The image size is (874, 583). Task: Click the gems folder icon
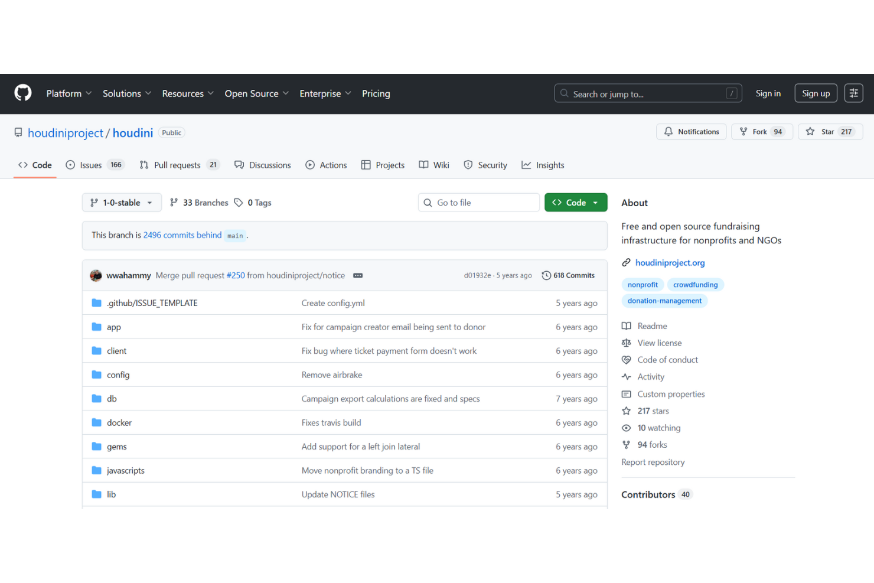tap(97, 447)
